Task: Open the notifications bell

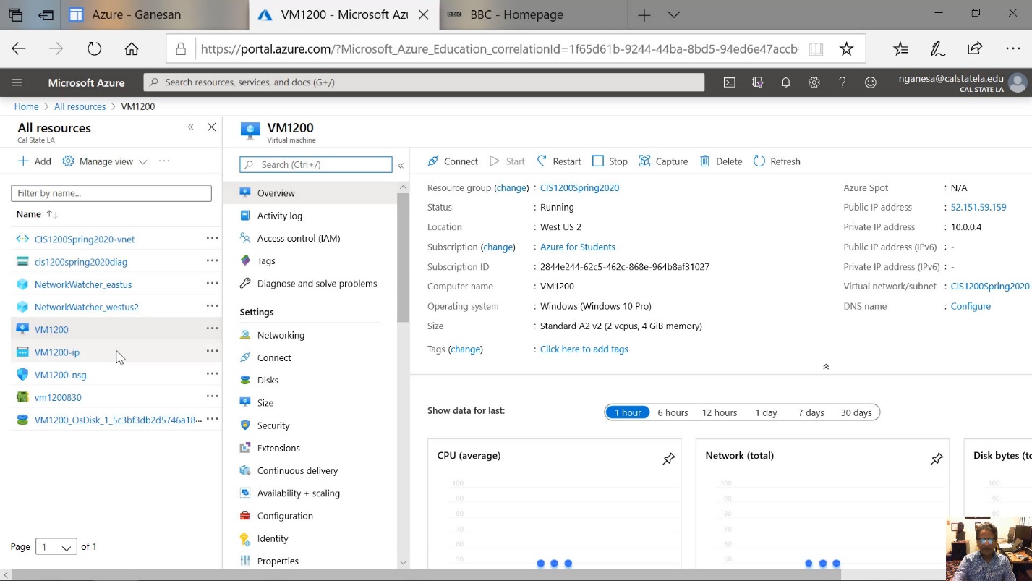Action: [785, 82]
